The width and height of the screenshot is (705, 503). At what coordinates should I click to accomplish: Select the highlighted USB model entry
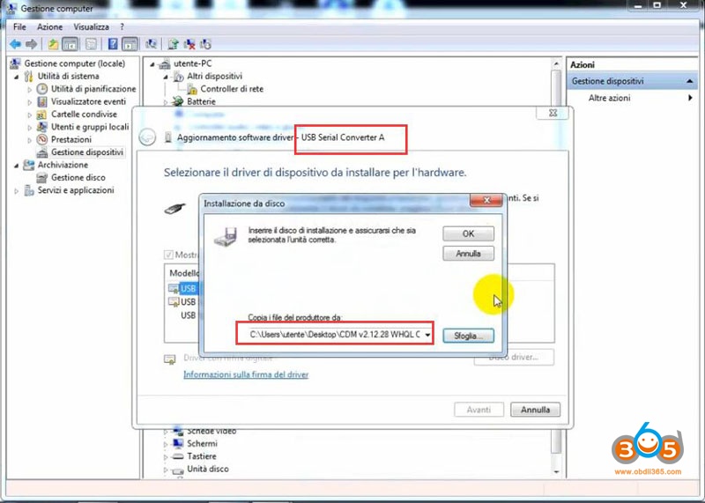pyautogui.click(x=188, y=288)
